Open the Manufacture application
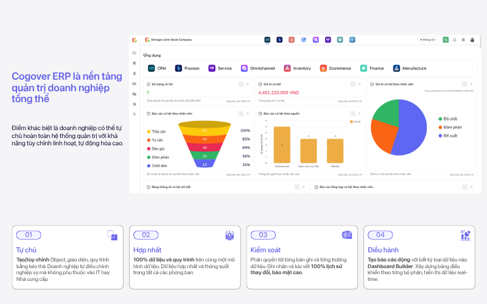 pos(410,68)
